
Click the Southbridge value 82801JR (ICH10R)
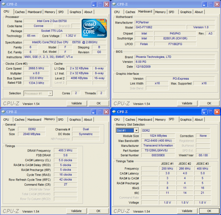tap(175, 38)
